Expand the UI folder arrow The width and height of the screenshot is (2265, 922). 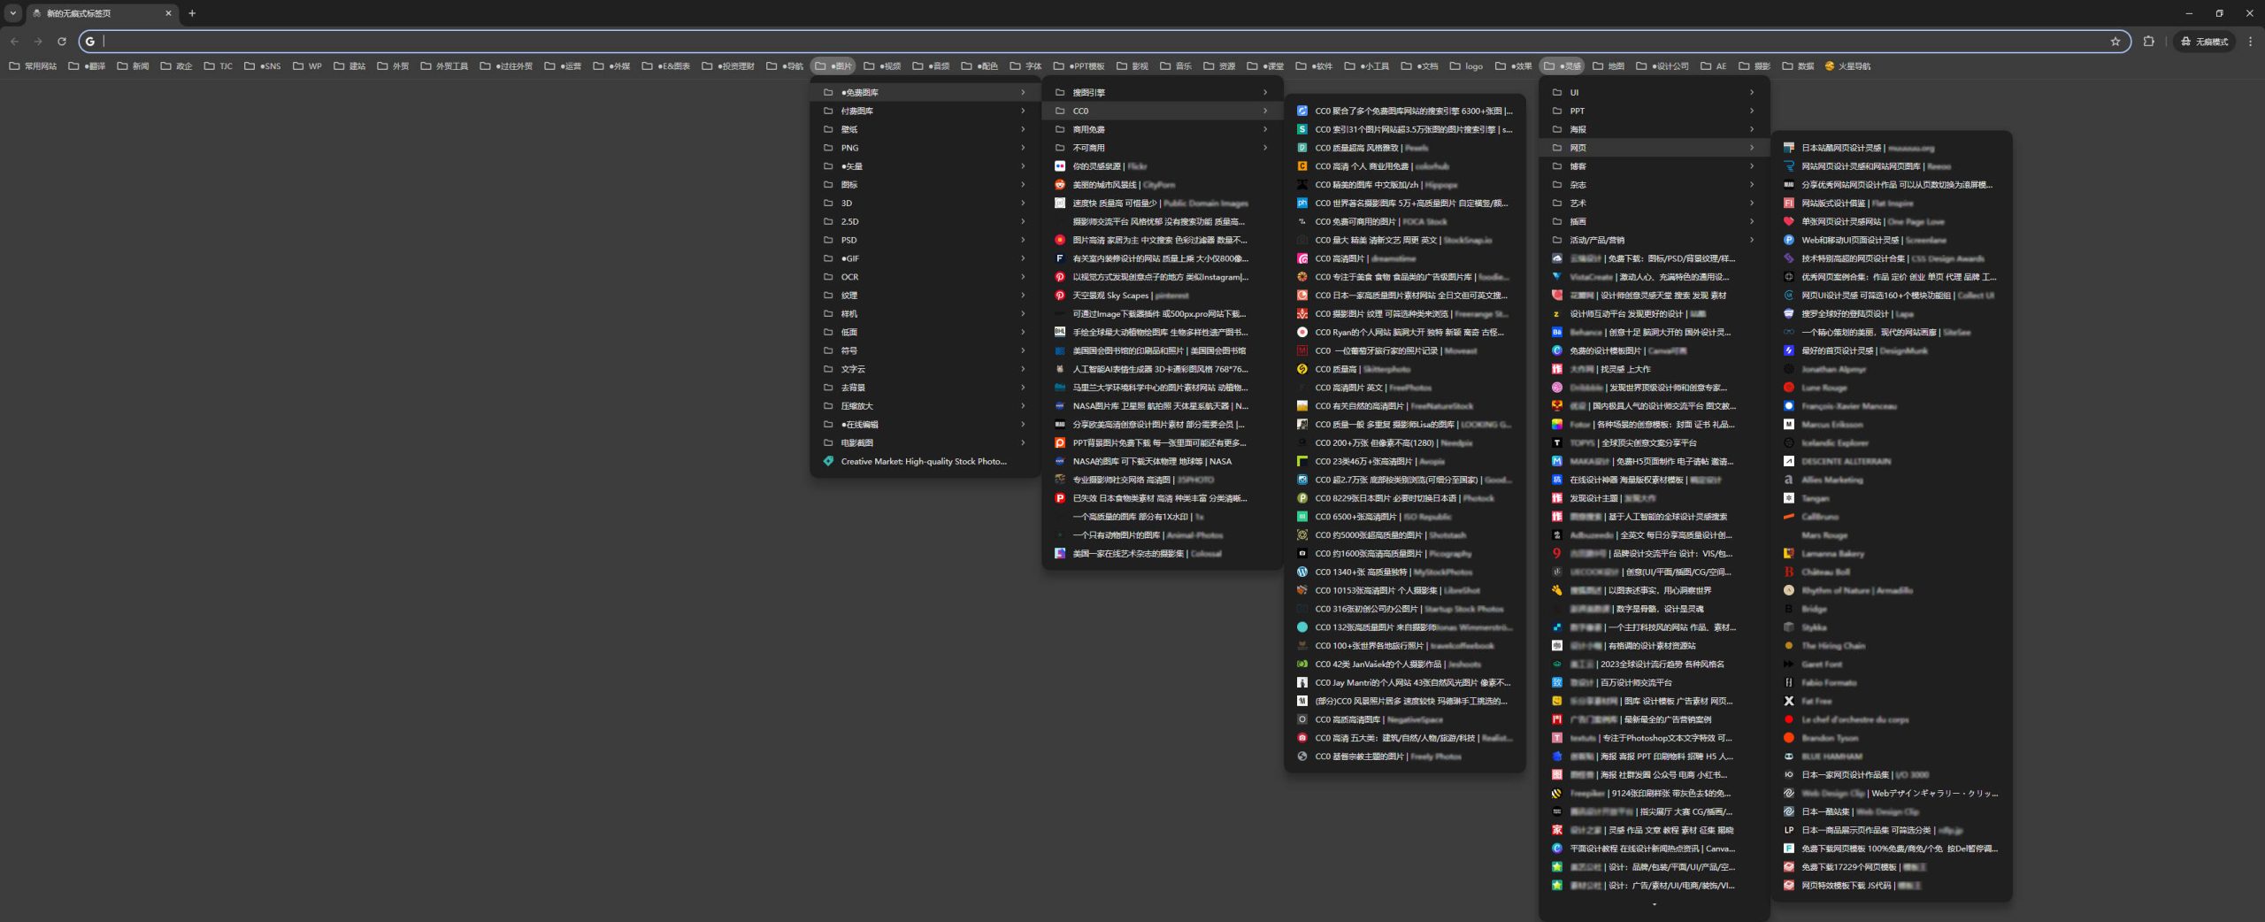click(x=1752, y=92)
